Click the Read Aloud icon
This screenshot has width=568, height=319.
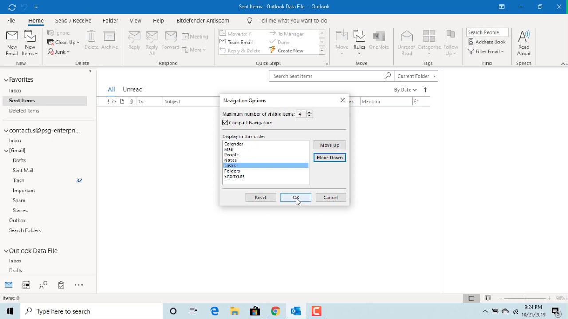point(524,43)
